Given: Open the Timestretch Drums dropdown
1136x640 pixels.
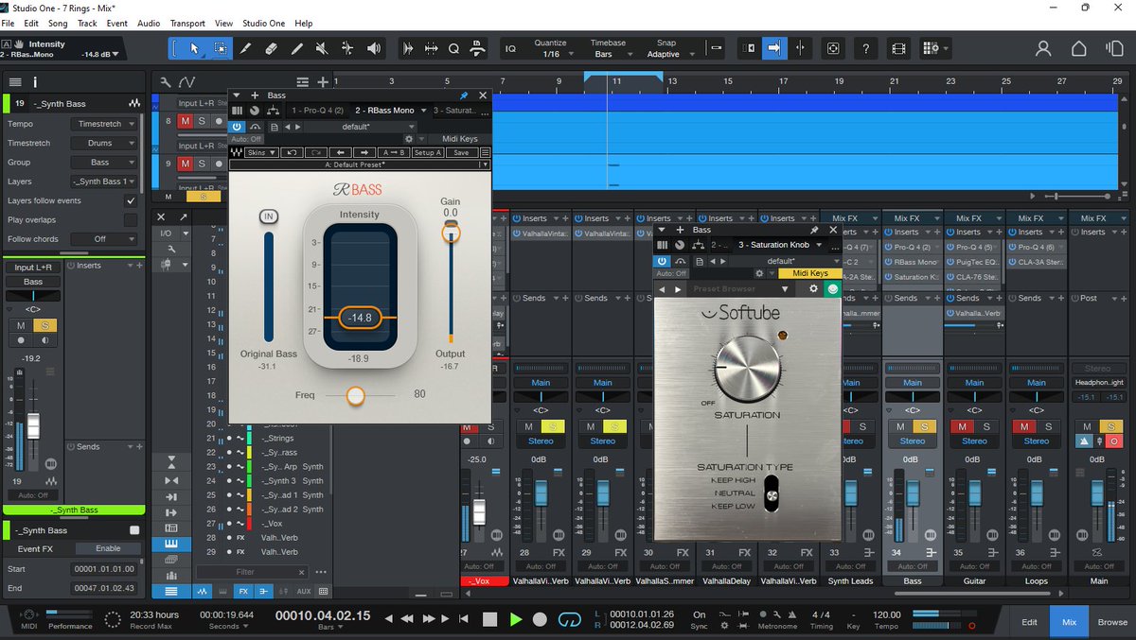Looking at the screenshot, I should coord(104,143).
